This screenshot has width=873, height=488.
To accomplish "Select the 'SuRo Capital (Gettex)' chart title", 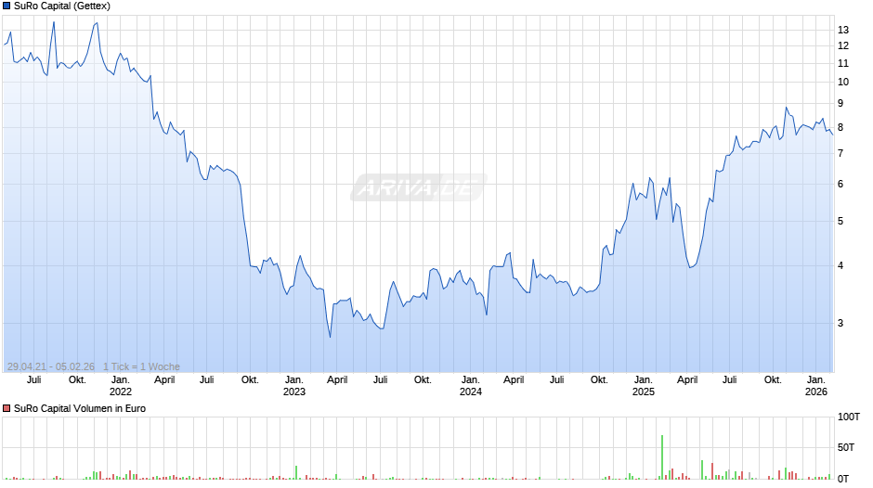I will click(62, 6).
